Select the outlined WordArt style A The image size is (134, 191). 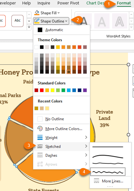pos(120,21)
